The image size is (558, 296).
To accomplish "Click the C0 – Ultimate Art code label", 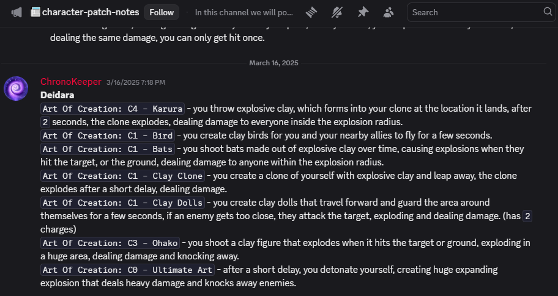I will (x=127, y=270).
